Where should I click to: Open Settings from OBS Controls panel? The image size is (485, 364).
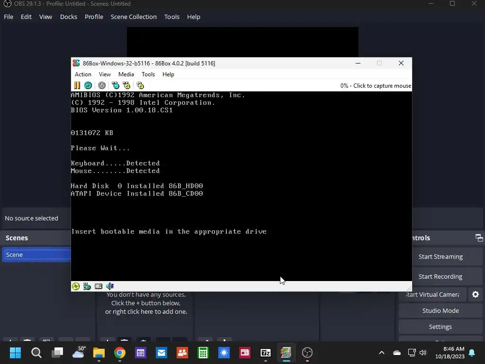point(440,327)
